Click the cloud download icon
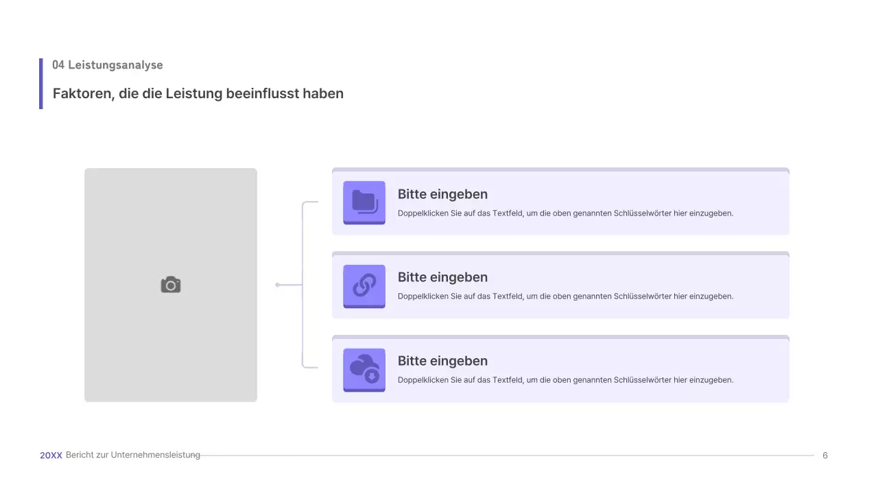The image size is (878, 494). [364, 369]
